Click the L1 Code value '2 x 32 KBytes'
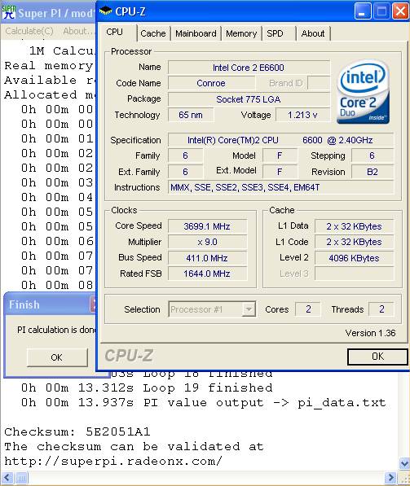 (x=354, y=242)
